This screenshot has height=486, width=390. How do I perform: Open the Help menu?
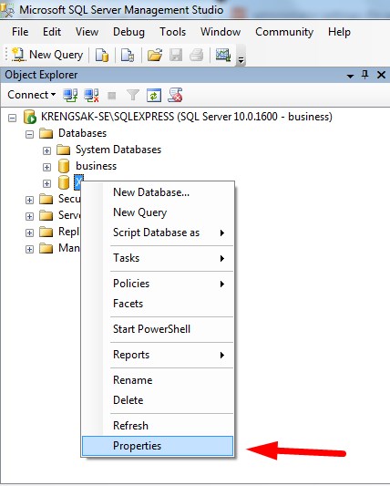coord(339,32)
